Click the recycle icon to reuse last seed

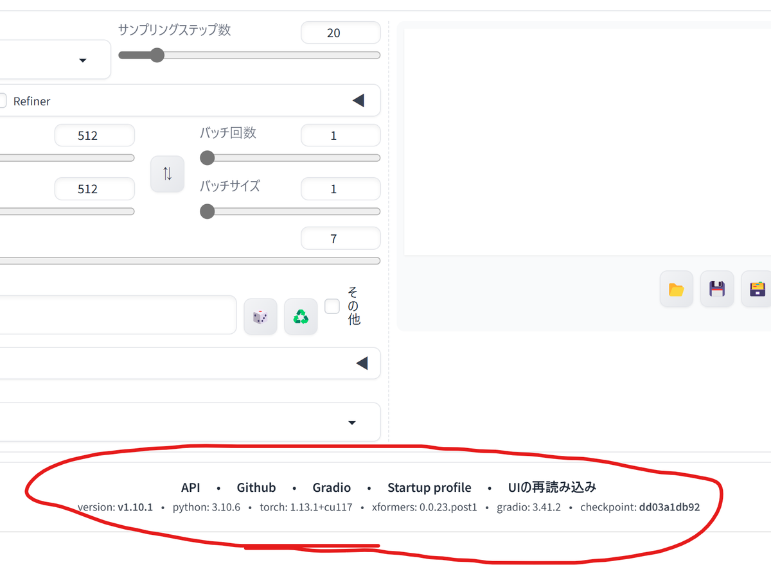pyautogui.click(x=301, y=315)
